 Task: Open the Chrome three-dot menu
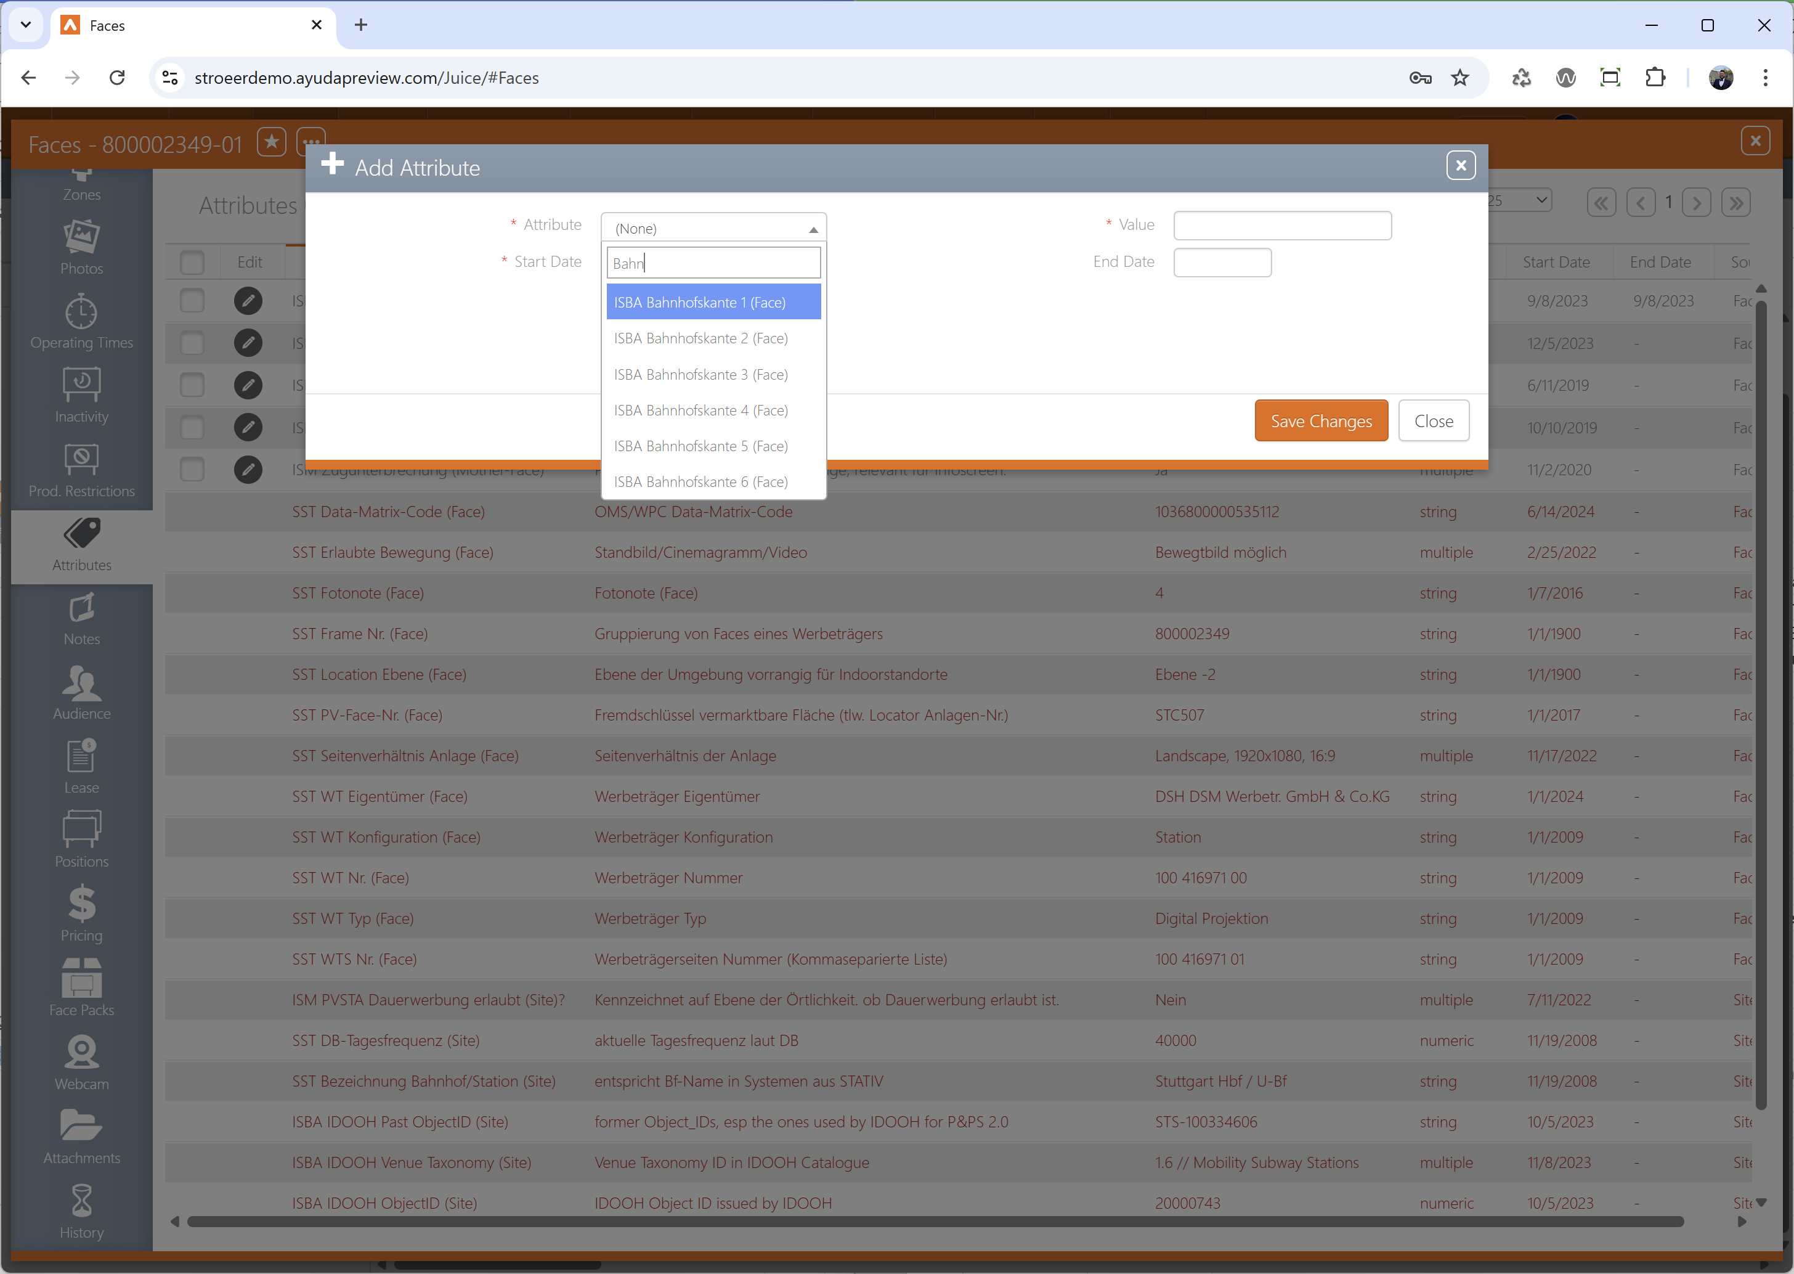click(1765, 78)
